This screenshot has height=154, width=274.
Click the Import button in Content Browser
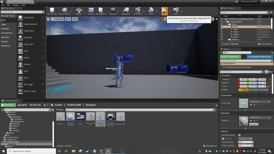22,105
